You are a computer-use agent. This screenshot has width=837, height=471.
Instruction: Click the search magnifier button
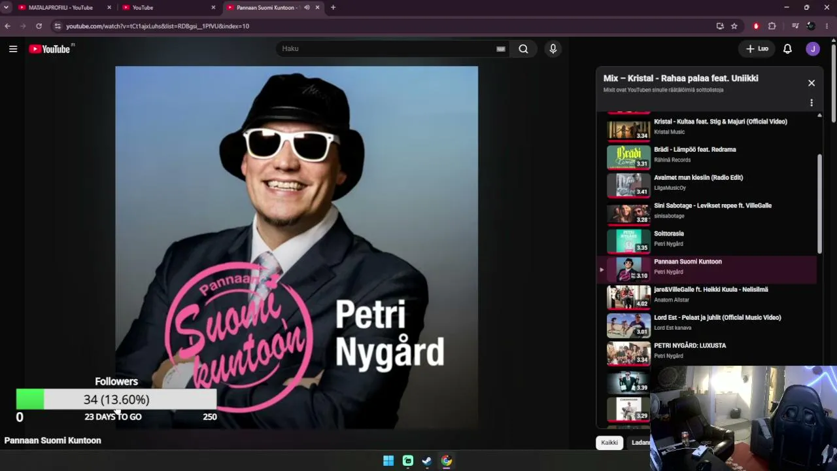click(x=523, y=49)
